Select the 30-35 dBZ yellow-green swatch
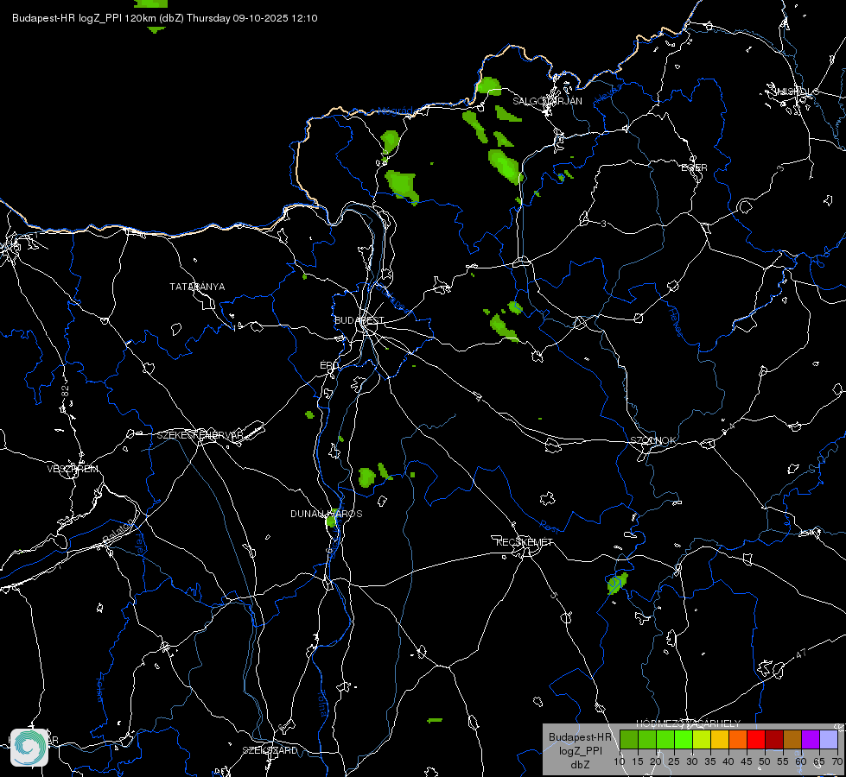Image resolution: width=846 pixels, height=777 pixels. coord(702,739)
